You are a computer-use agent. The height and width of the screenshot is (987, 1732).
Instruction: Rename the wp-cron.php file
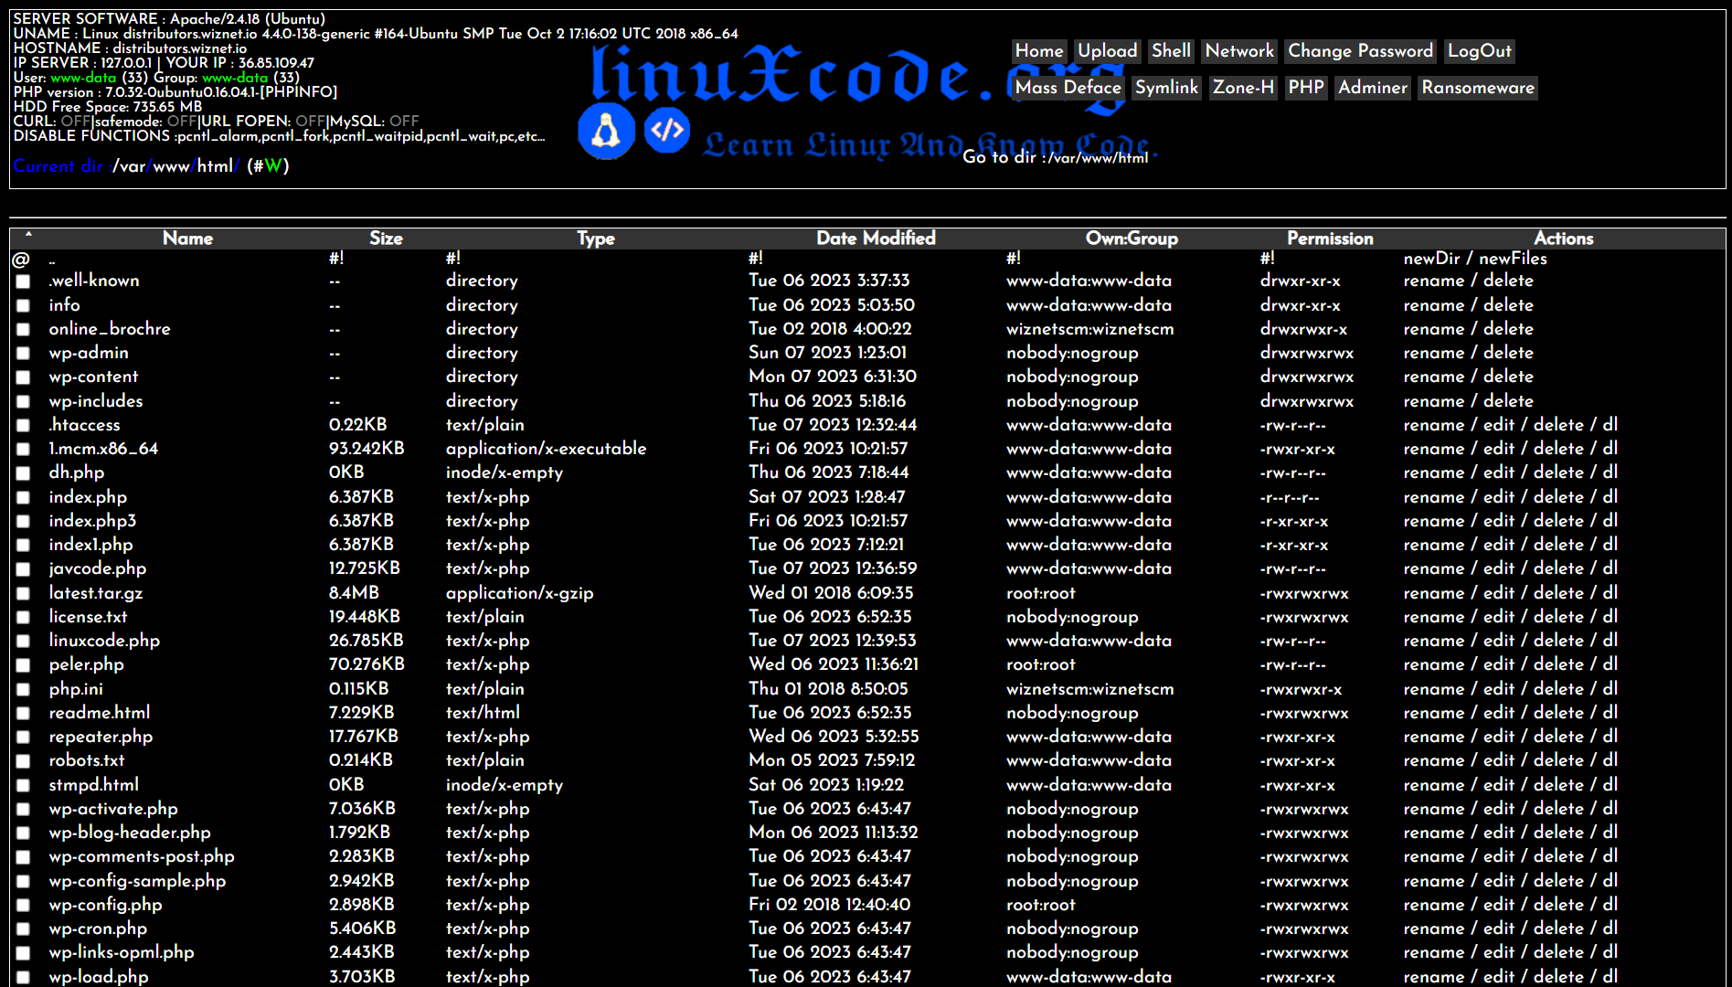[x=1433, y=929]
